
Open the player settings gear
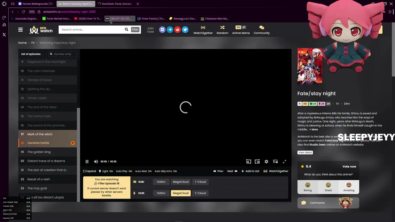tap(266, 162)
